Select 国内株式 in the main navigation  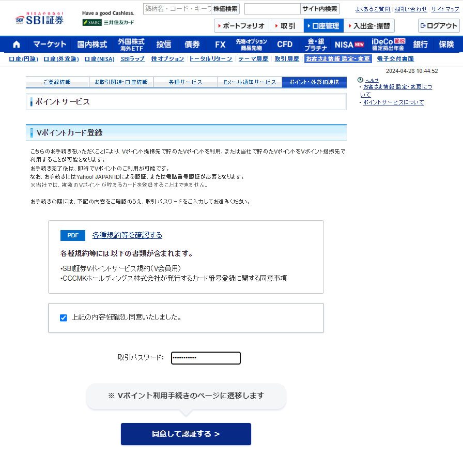tap(92, 44)
